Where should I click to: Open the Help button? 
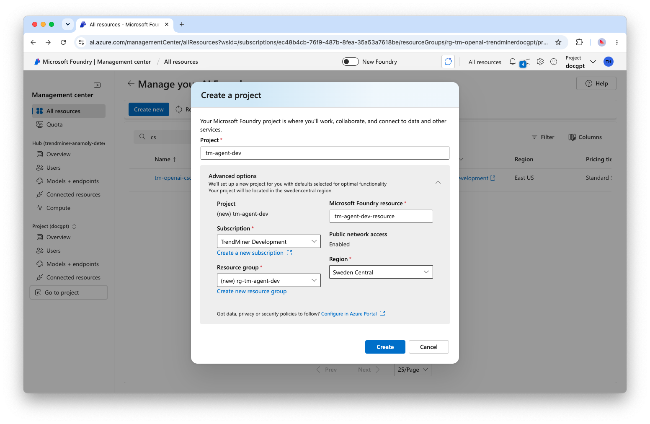pos(596,83)
